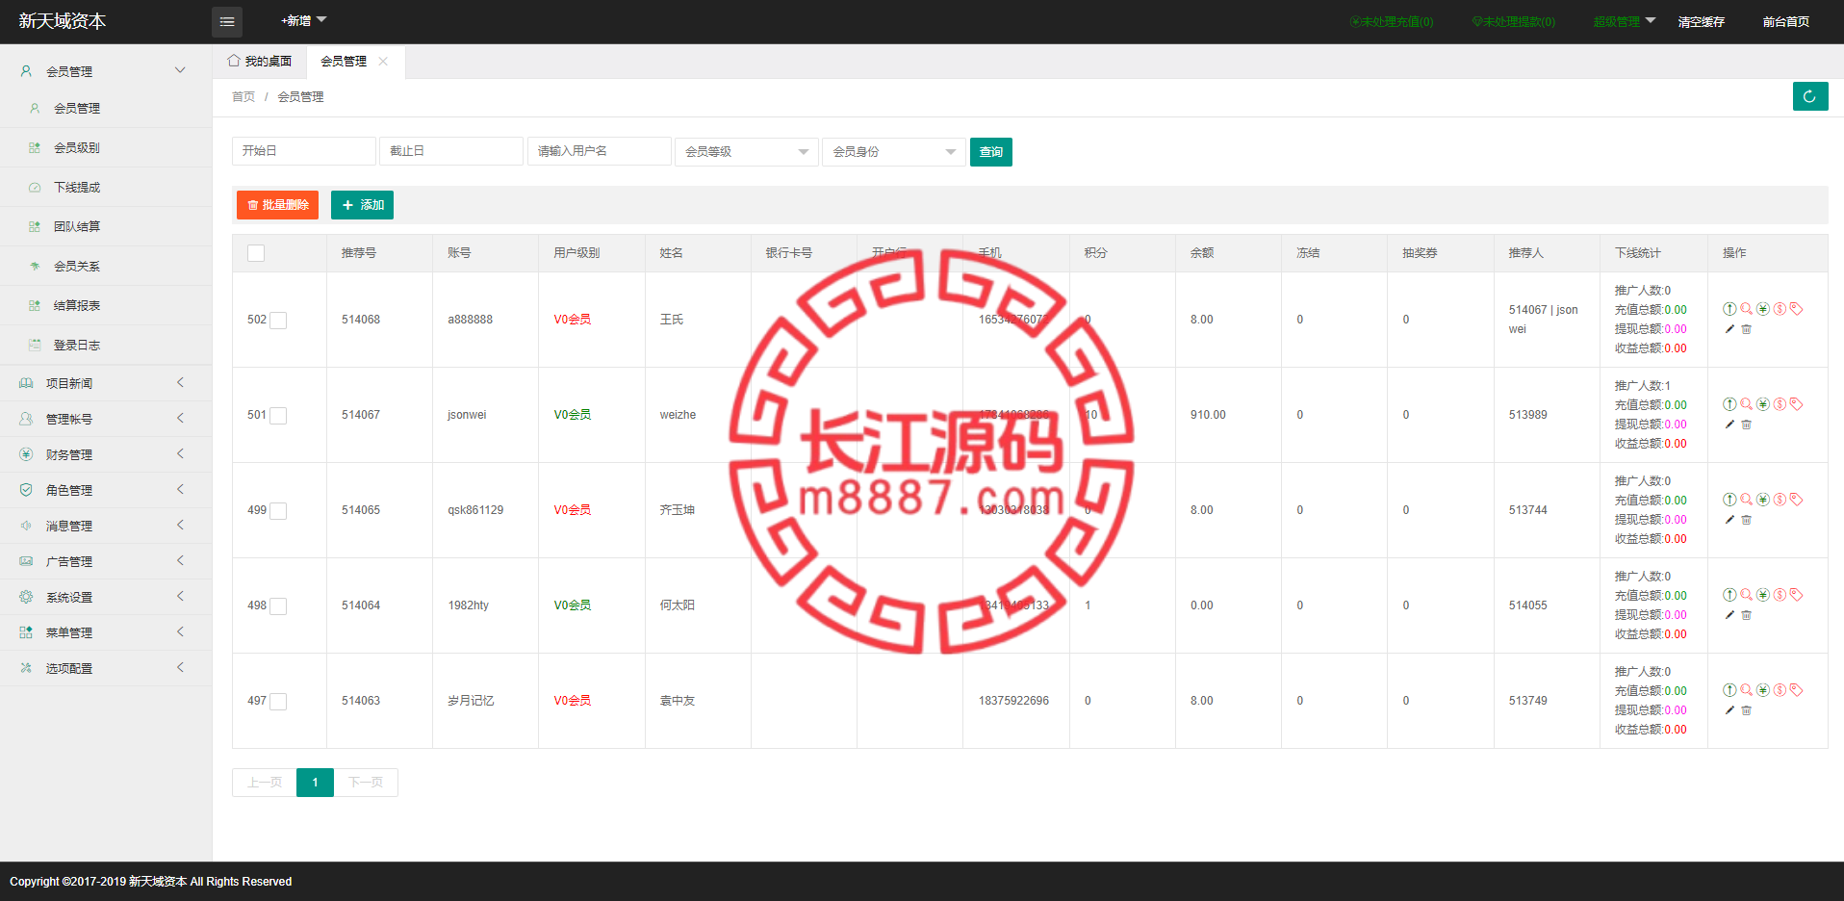
Task: Click the up-arrow icon for jsonwei
Action: (1729, 404)
